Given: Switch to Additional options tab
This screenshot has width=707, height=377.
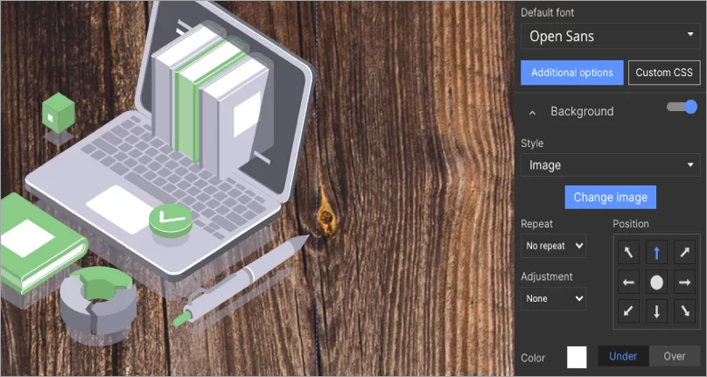Looking at the screenshot, I should click(571, 73).
